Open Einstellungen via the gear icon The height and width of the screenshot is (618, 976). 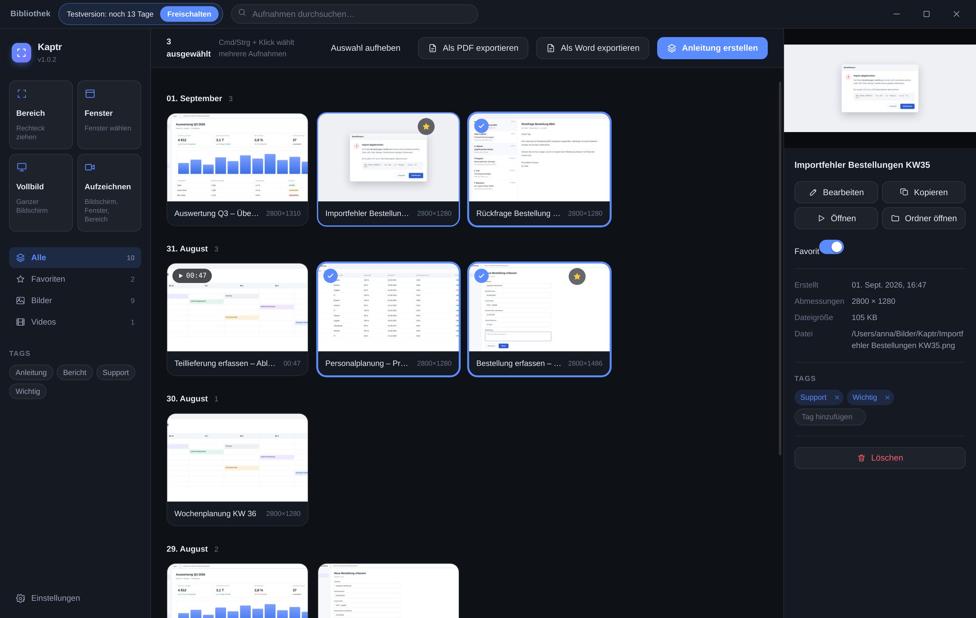click(20, 598)
